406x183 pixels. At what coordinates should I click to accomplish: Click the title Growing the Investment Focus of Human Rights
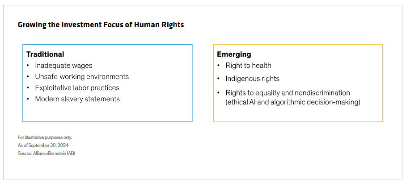101,25
